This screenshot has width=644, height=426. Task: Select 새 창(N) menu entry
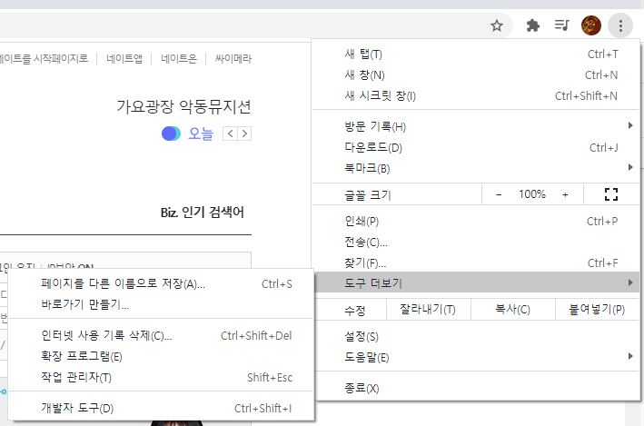tap(476, 75)
